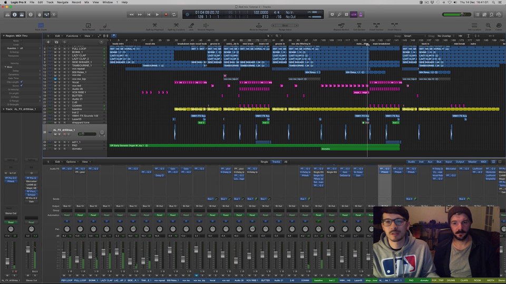Switch mixer to Single view
506x284 pixels.
tap(264, 161)
